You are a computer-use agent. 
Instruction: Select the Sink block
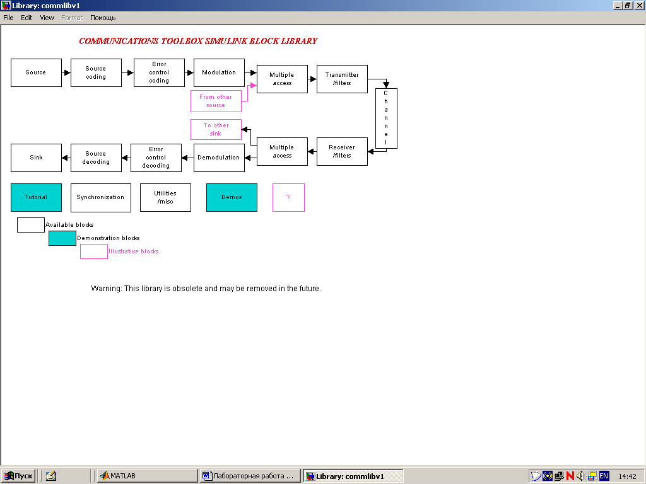pos(36,158)
